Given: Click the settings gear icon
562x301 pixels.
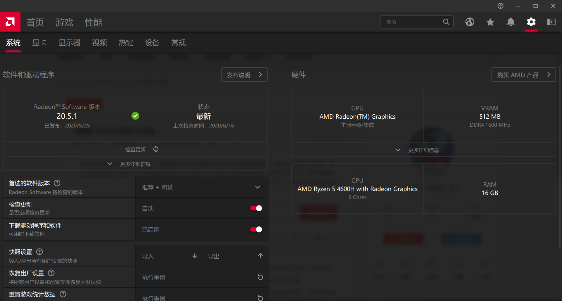Looking at the screenshot, I should [x=531, y=22].
